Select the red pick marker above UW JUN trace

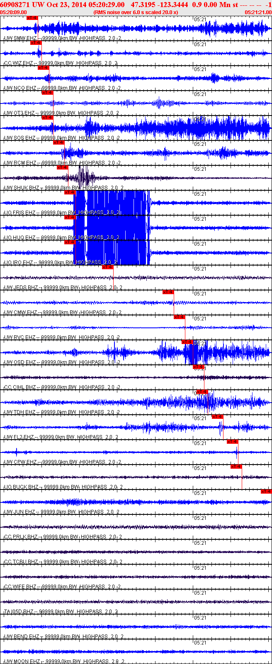[266, 492]
